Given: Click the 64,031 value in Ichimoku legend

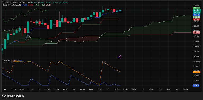Looking at the screenshot, I should (42, 5).
